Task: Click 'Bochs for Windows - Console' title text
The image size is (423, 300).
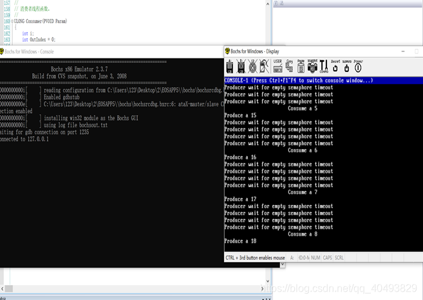Action: click(29, 51)
